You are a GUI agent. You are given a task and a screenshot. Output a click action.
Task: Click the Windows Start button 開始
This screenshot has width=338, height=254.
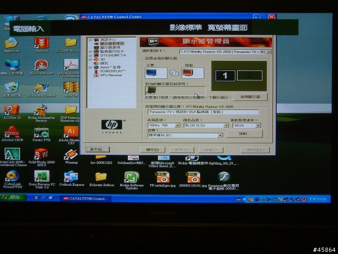[x=13, y=197]
